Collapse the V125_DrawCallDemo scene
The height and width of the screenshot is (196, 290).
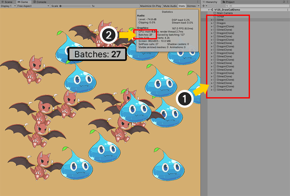coord(209,10)
